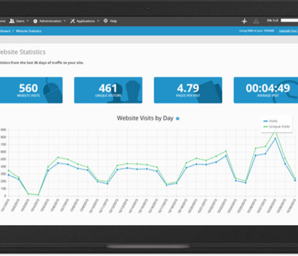This screenshot has width=298, height=256.
Task: Click the Upgrade link in blue bar
Action: point(288,31)
